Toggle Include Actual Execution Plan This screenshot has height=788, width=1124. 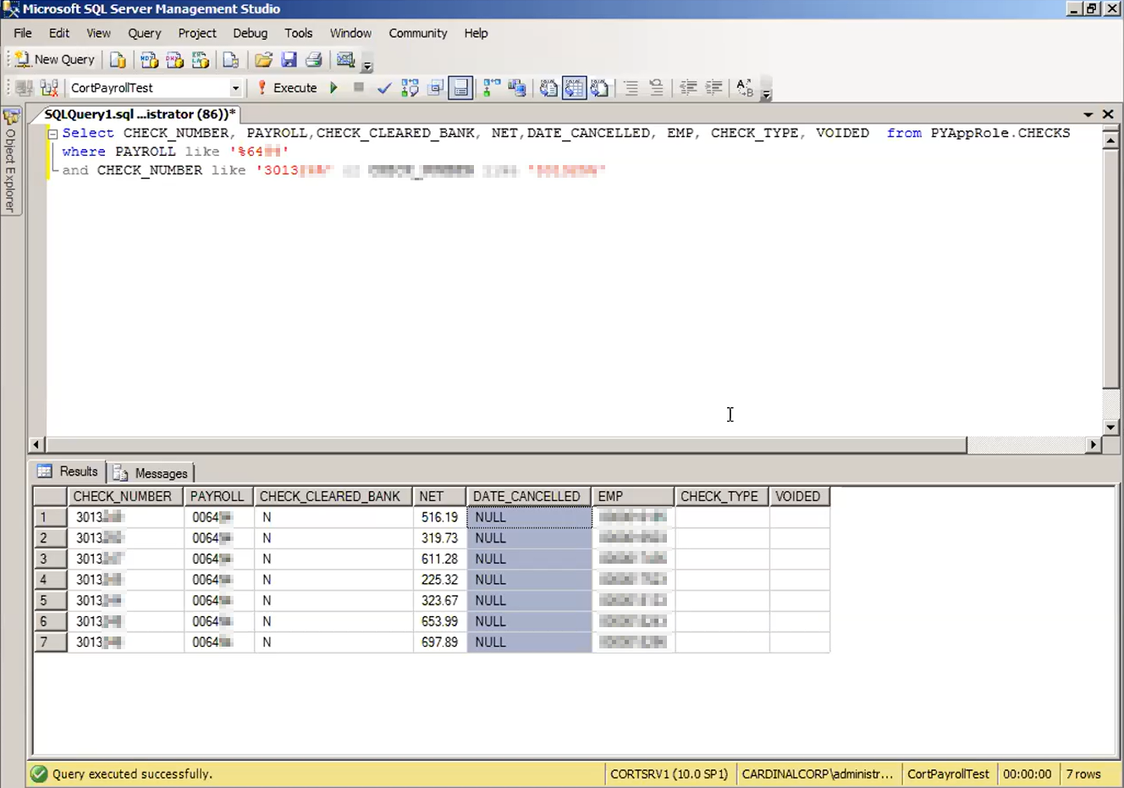click(491, 88)
